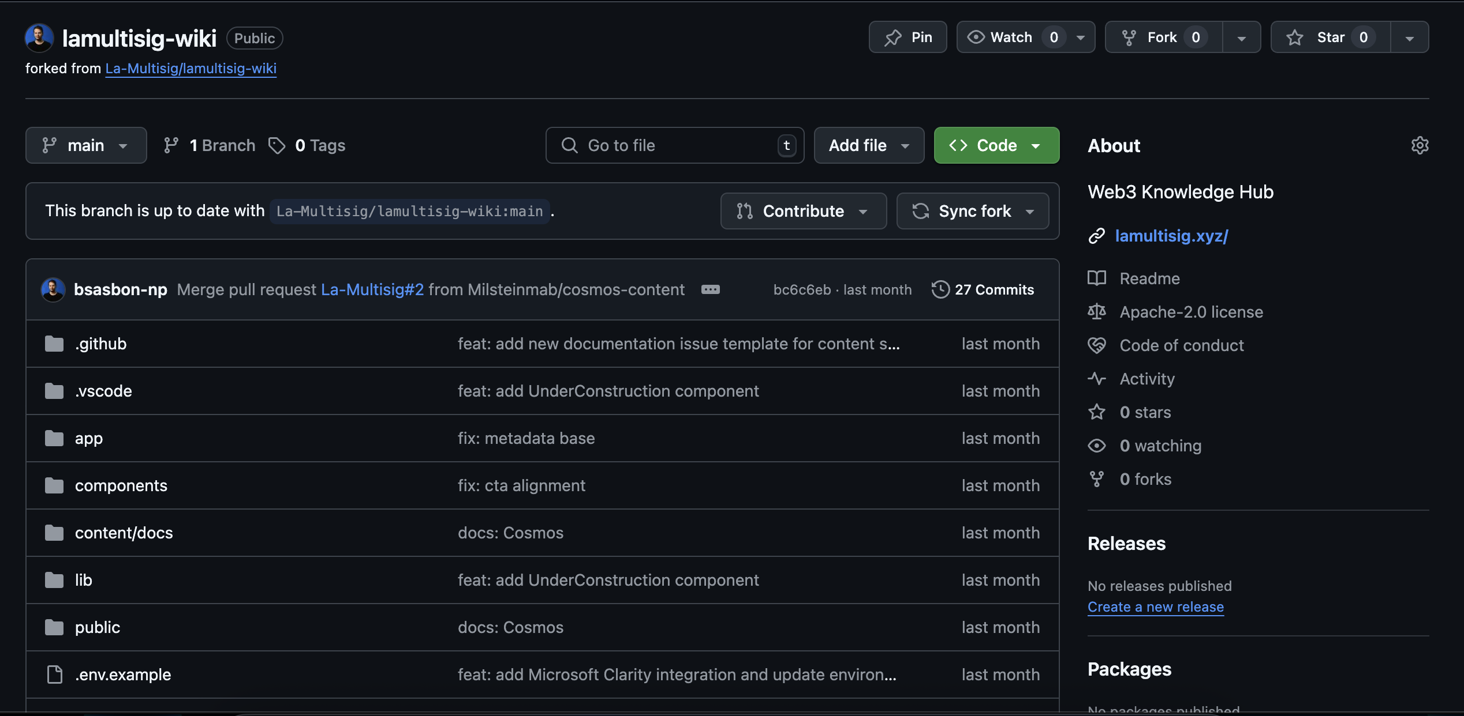
Task: Click the .env.example file icon
Action: point(54,674)
